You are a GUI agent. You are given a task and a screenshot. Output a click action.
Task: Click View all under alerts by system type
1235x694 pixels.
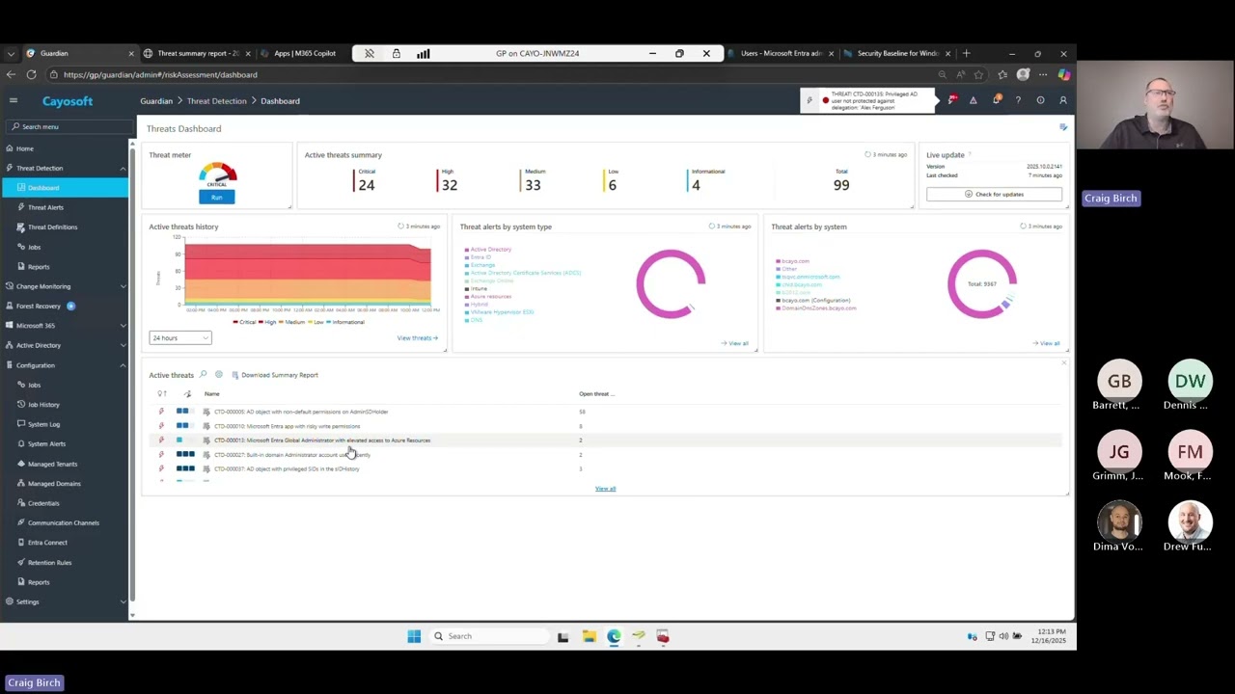[735, 343]
